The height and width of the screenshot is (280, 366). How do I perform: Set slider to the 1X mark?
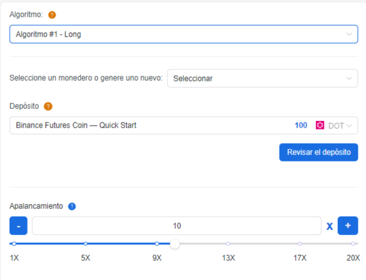coord(14,244)
